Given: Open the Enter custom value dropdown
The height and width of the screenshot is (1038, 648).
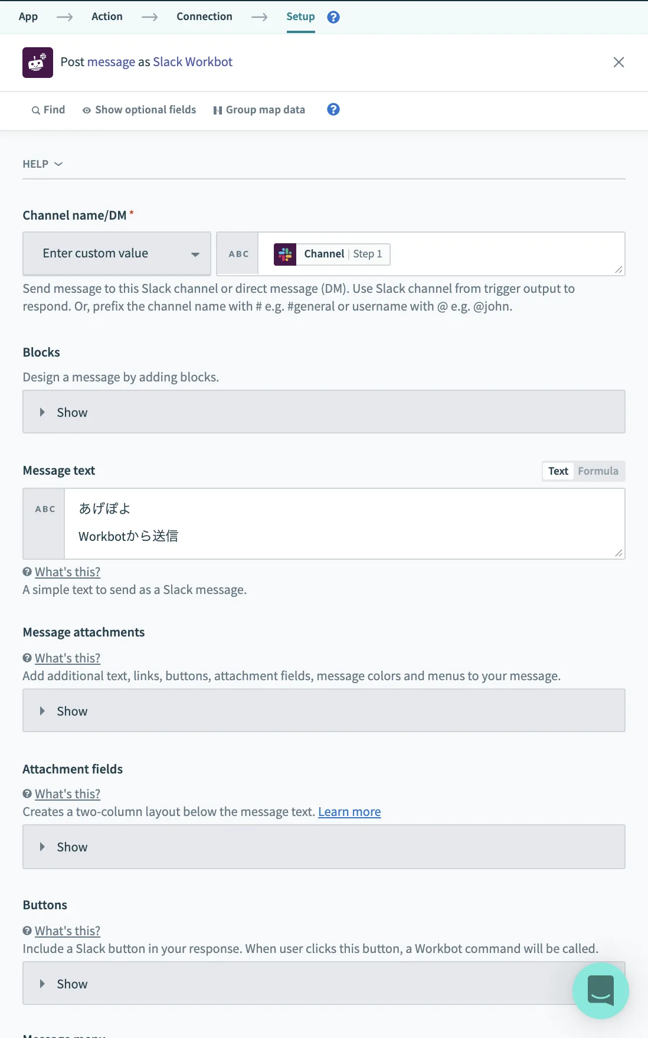Looking at the screenshot, I should point(117,254).
